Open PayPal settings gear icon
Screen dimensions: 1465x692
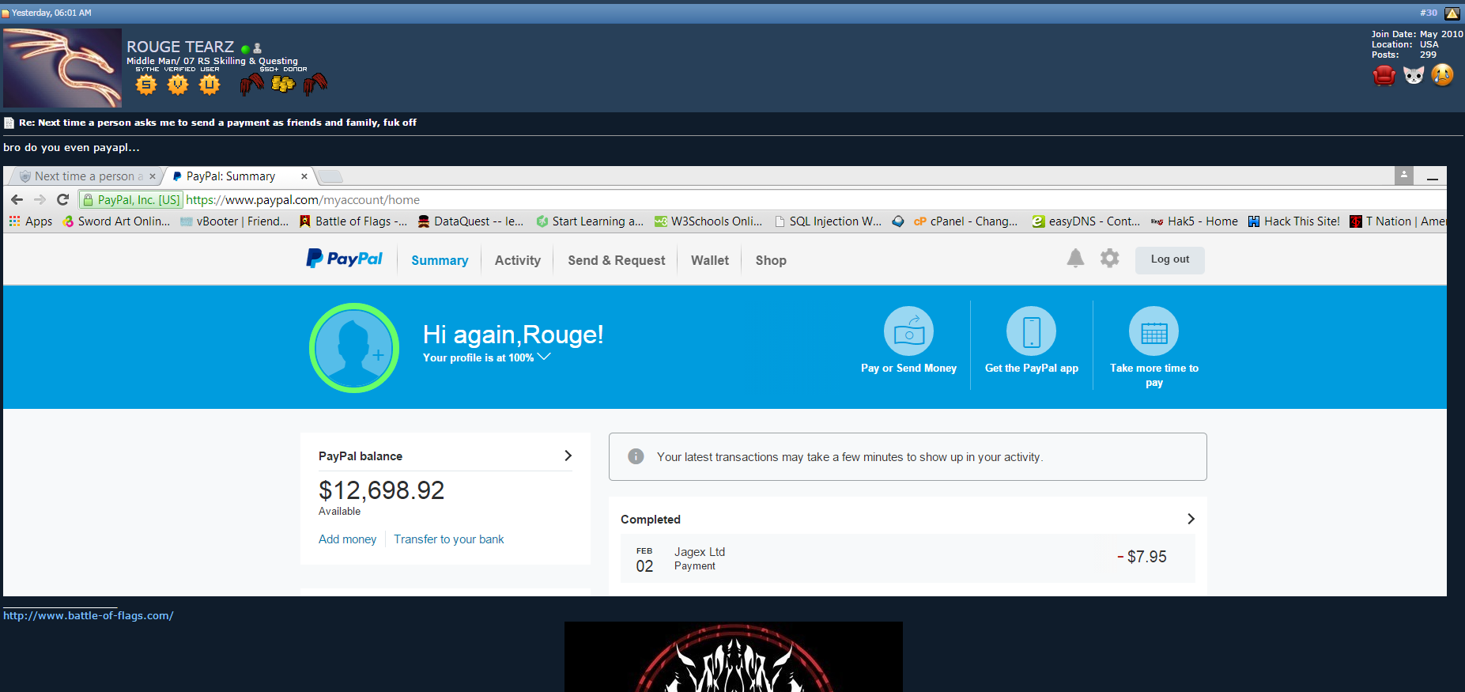pyautogui.click(x=1110, y=258)
